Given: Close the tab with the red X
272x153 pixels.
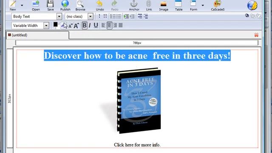Looking at the screenshot, I should [x=256, y=35].
